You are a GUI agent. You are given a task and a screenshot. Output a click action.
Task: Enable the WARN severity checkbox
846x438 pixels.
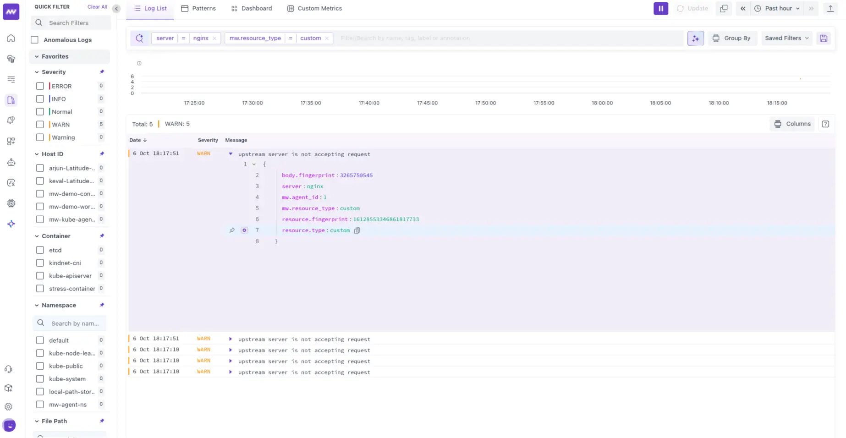[40, 124]
